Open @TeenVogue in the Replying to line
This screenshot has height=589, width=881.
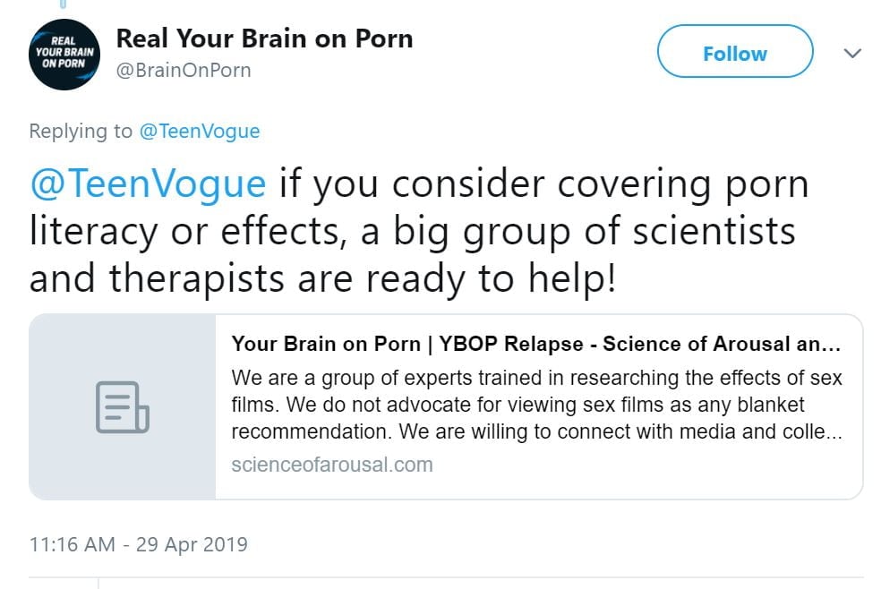(199, 132)
